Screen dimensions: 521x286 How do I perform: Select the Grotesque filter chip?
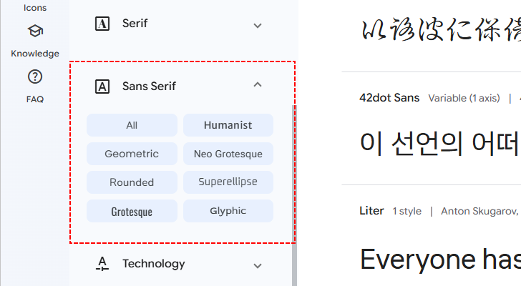[132, 212]
